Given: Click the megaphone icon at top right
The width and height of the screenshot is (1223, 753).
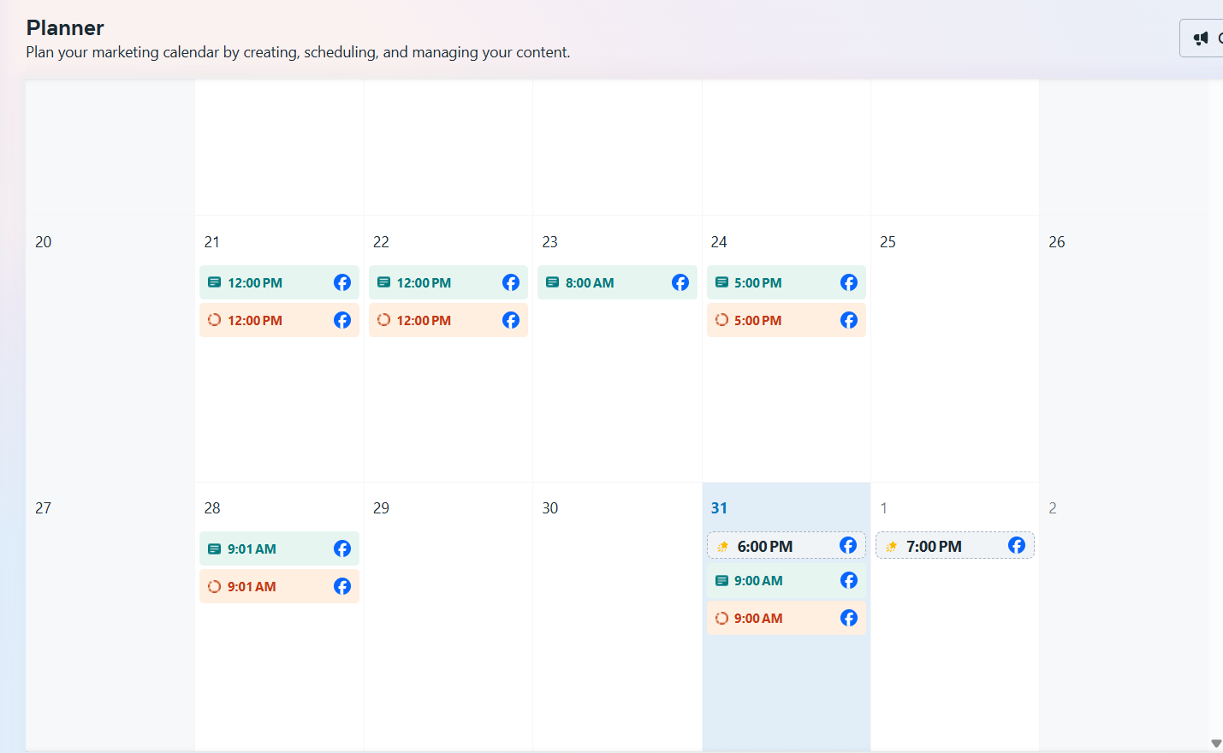Looking at the screenshot, I should pyautogui.click(x=1202, y=38).
